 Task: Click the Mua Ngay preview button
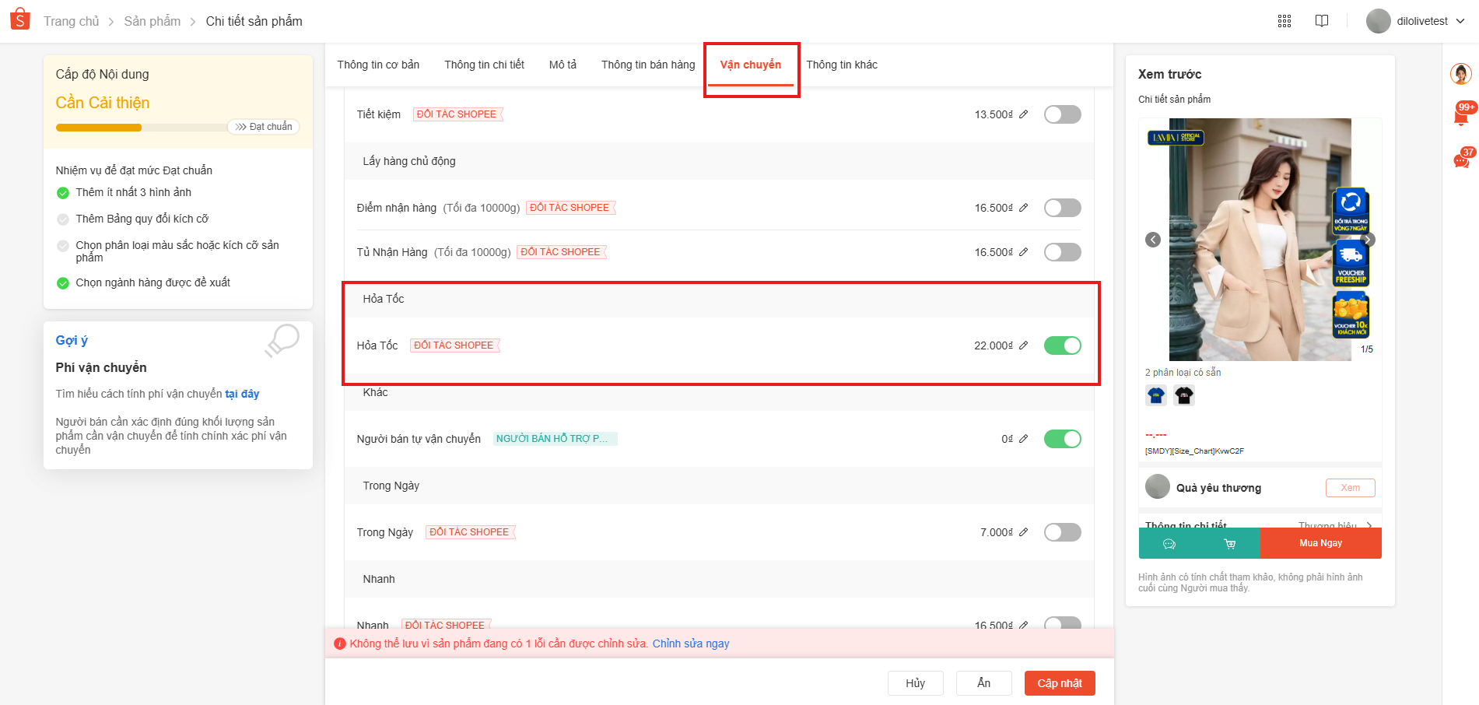pyautogui.click(x=1321, y=543)
